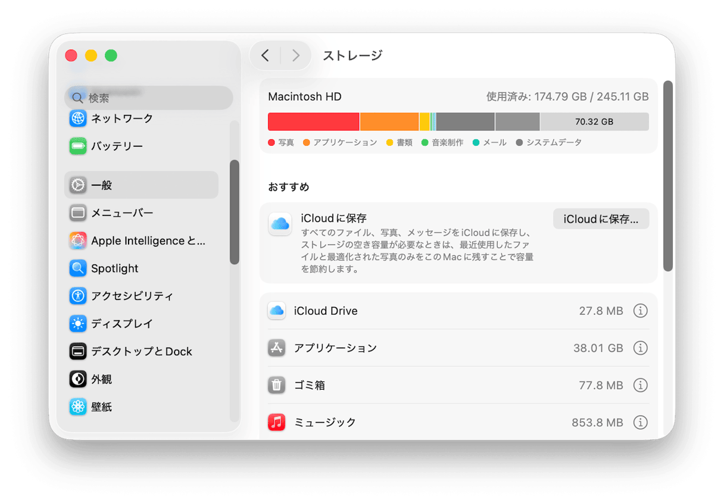Click the Accessibility icon in the sidebar
The height and width of the screenshot is (504, 724).
click(x=78, y=296)
